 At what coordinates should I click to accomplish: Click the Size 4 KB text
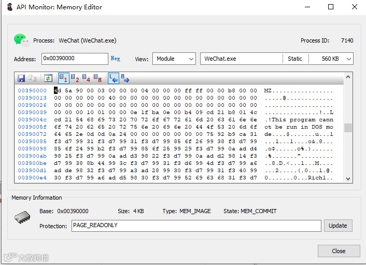[x=131, y=211]
